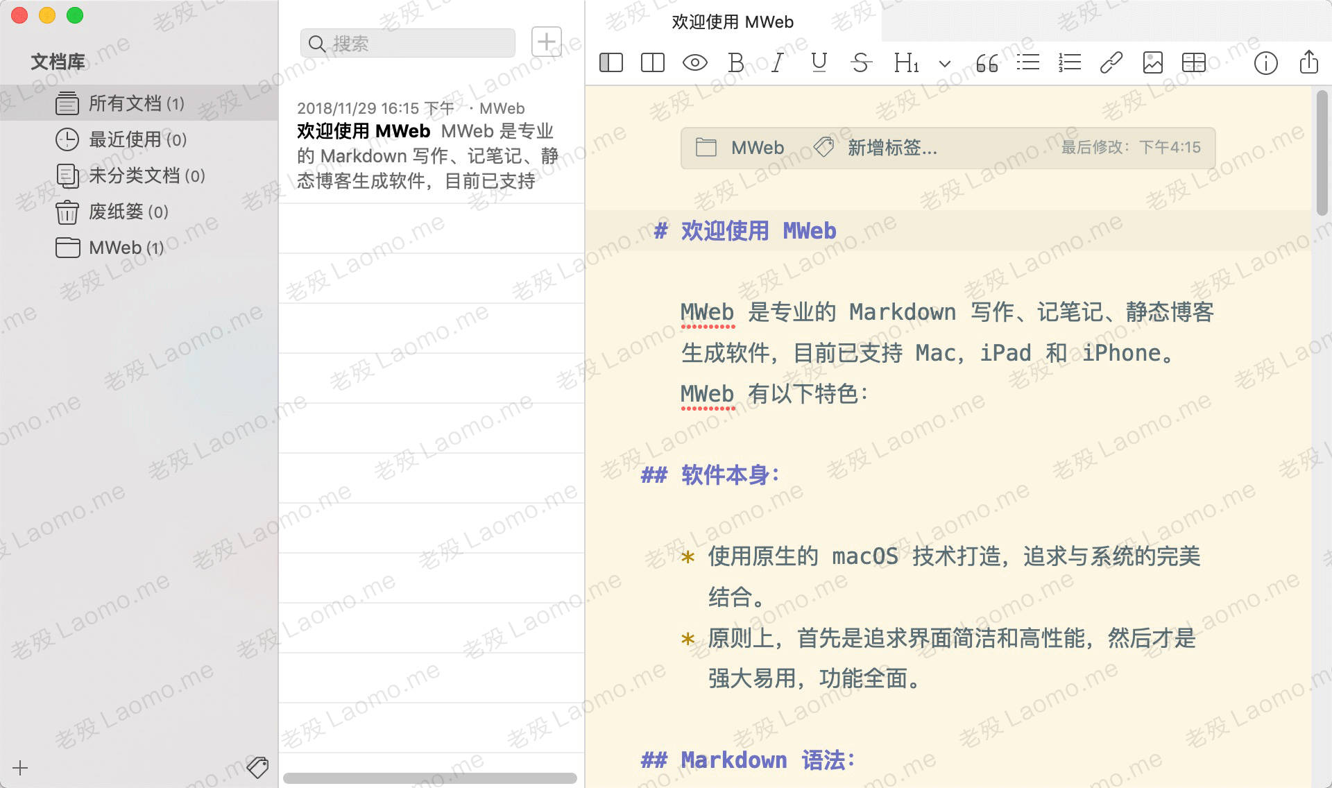Click document list horizontal scrollbar
Screen dimensions: 1332x788
430,778
